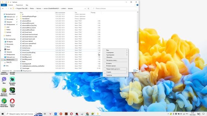Click the Roblox breadcrumb in the path
The height and width of the screenshot is (116, 207).
pos(32,8)
